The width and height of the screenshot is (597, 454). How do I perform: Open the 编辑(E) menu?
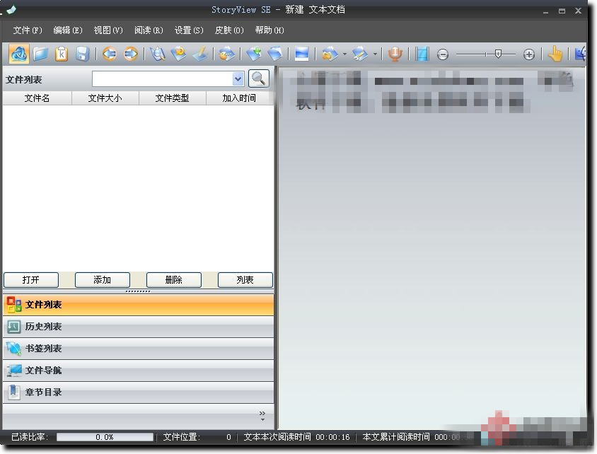[68, 30]
